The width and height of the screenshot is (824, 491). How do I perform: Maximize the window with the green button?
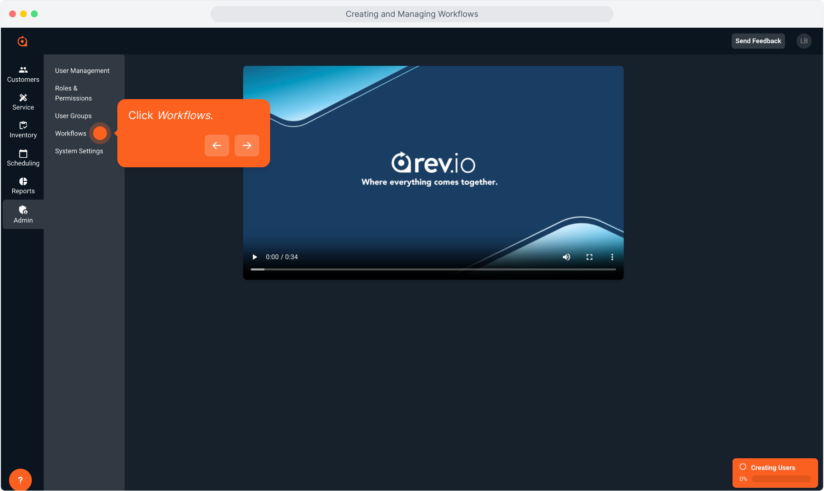point(35,14)
